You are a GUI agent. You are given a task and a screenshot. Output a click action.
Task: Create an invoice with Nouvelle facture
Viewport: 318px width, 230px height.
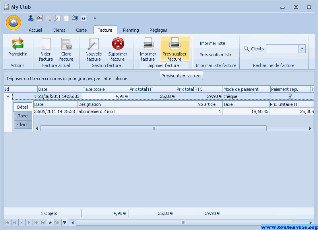point(93,49)
